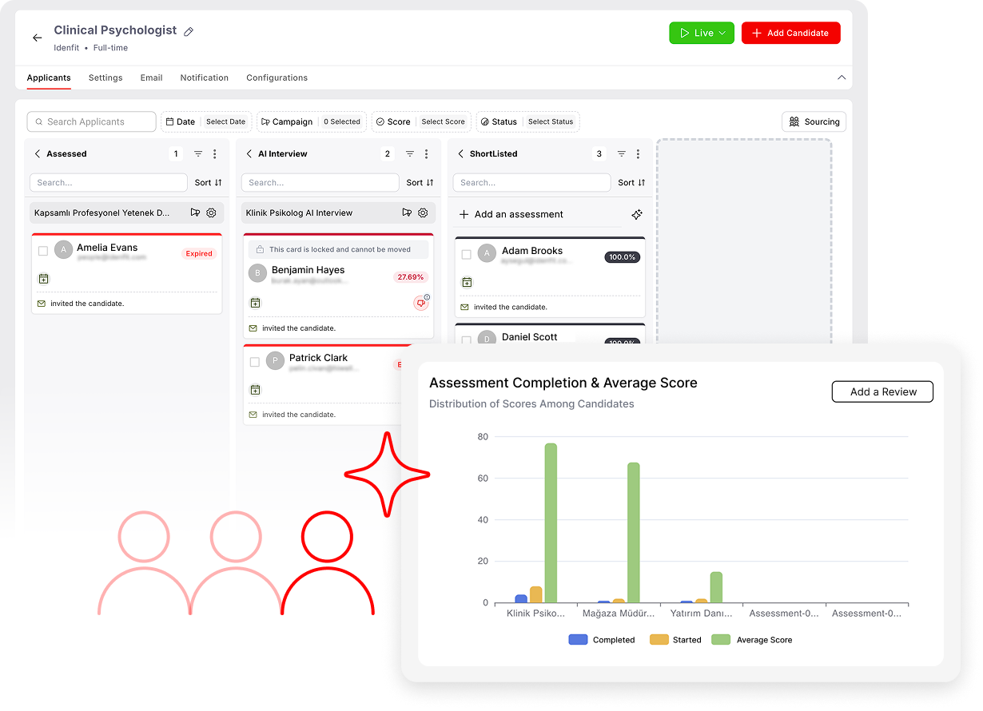Image resolution: width=983 pixels, height=711 pixels.
Task: Open the Email tab
Action: pyautogui.click(x=151, y=77)
